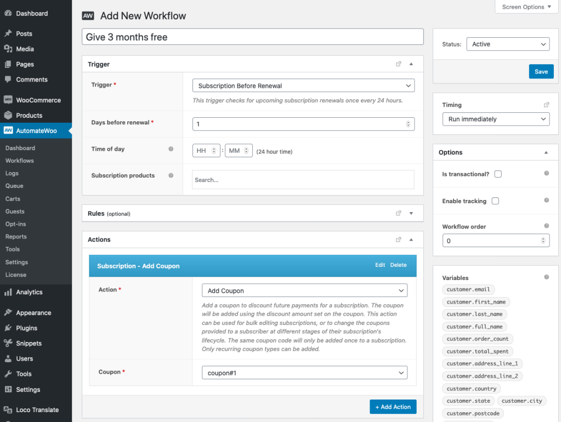Viewport: 561px width, 422px height.
Task: Click the external link icon in Trigger panel
Action: 399,64
